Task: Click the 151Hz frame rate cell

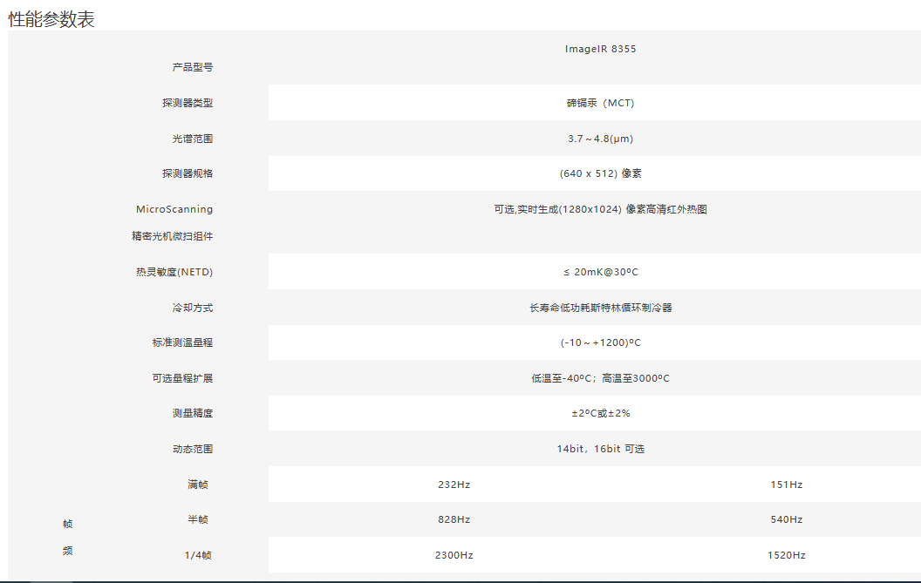Action: click(x=787, y=485)
